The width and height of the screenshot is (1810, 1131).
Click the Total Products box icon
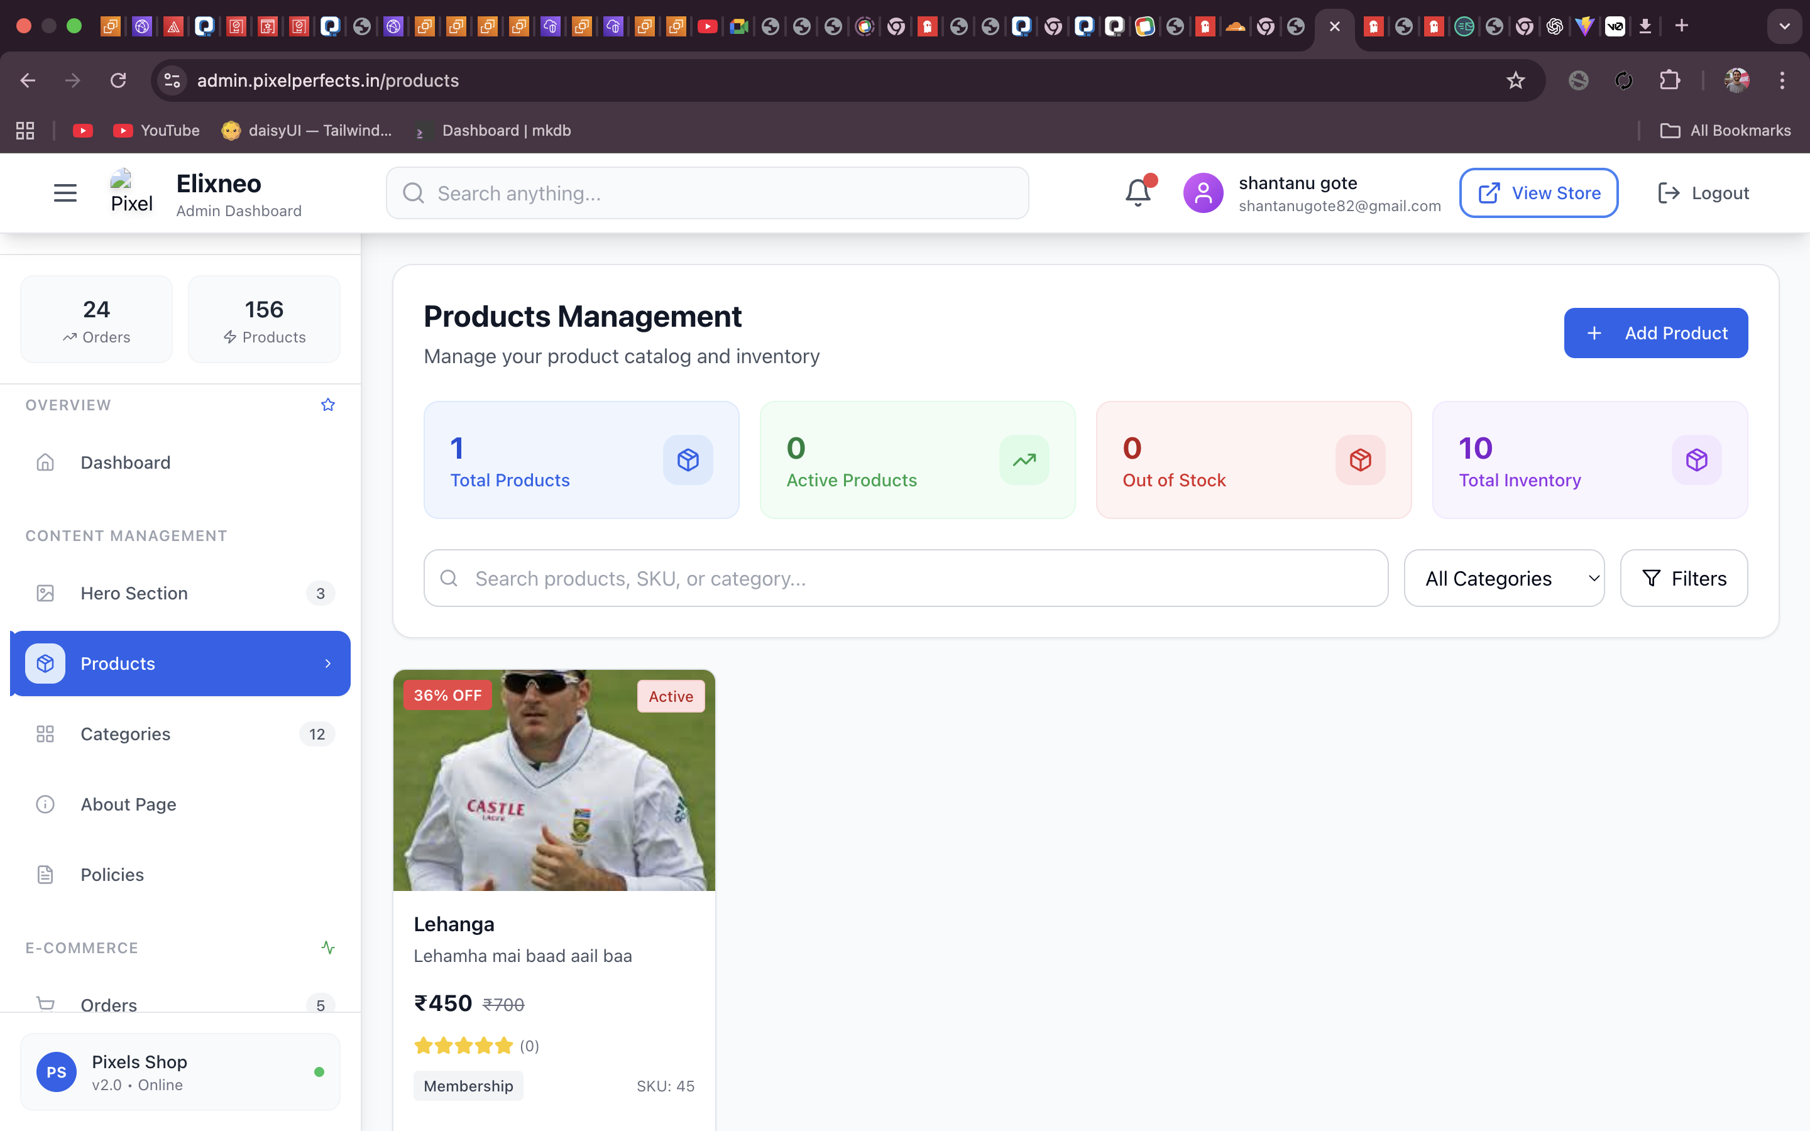688,460
